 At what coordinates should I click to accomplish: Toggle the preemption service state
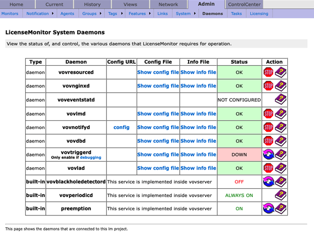[268, 209]
